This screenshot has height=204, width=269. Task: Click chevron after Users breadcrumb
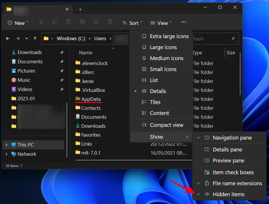[x=110, y=38]
